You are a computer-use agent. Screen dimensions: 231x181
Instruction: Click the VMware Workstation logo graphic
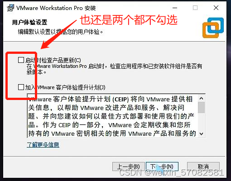tap(213, 28)
